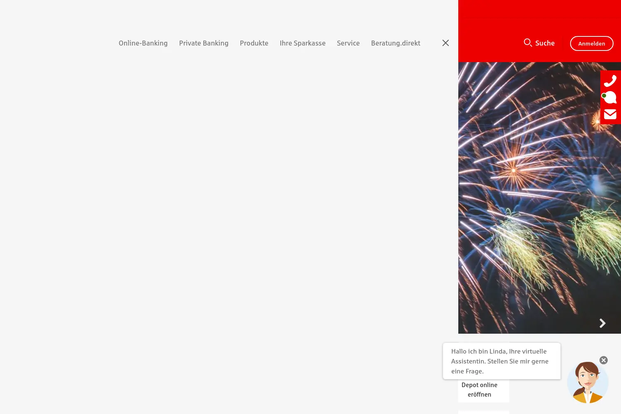This screenshot has height=414, width=621.
Task: Click the Anmelden button
Action: [592, 43]
